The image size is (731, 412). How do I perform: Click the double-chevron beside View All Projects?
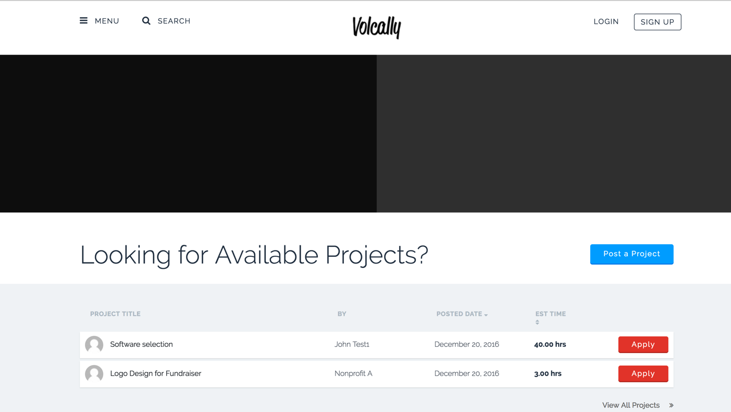pos(671,405)
